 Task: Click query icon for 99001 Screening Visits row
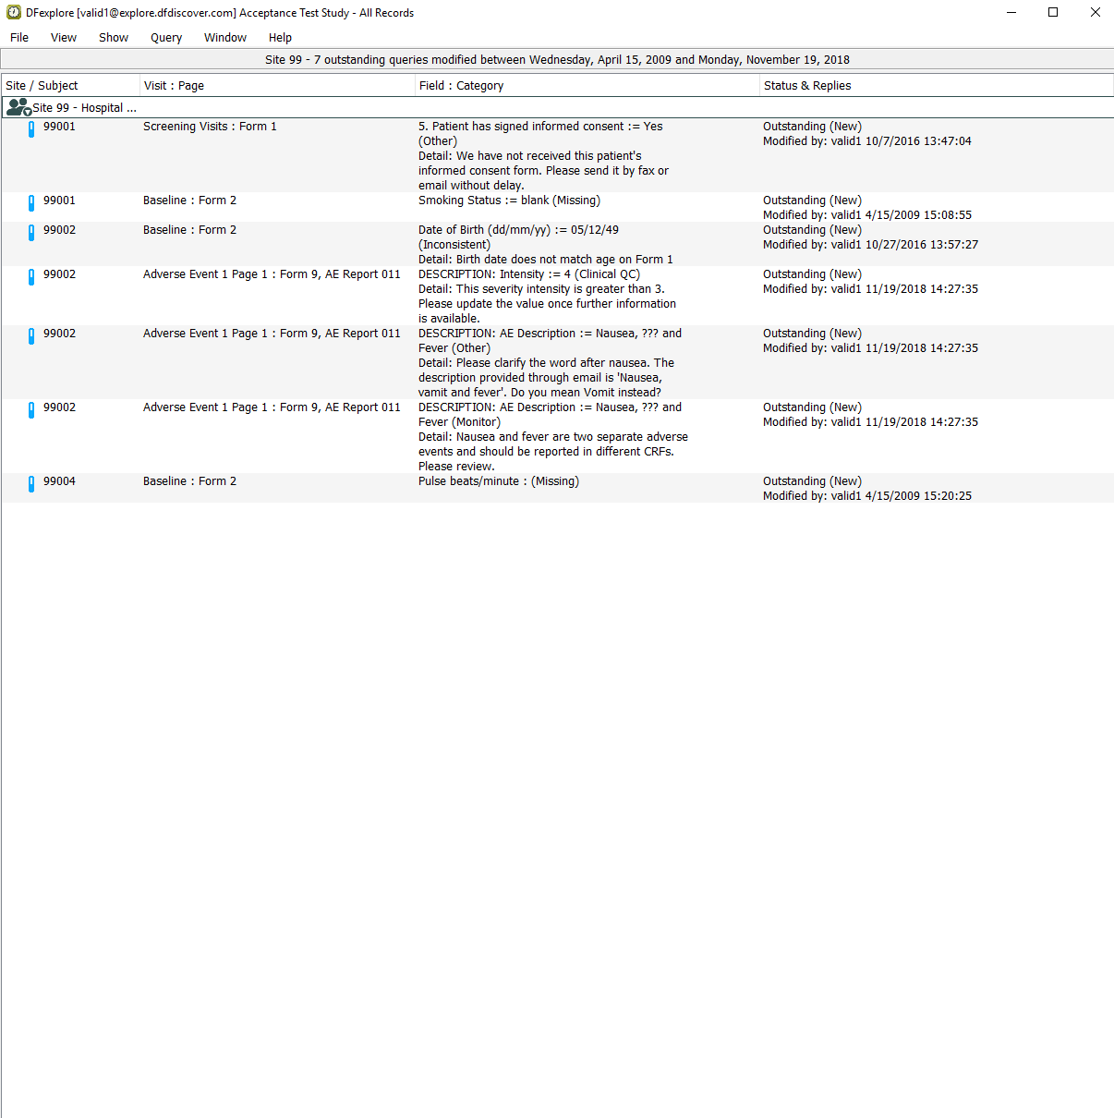pyautogui.click(x=31, y=129)
